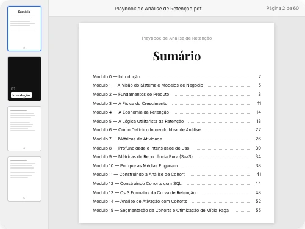The width and height of the screenshot is (305, 229).
Task: Click 'Módulo 10 — Por que as Médias Enganam'
Action: 135,166
